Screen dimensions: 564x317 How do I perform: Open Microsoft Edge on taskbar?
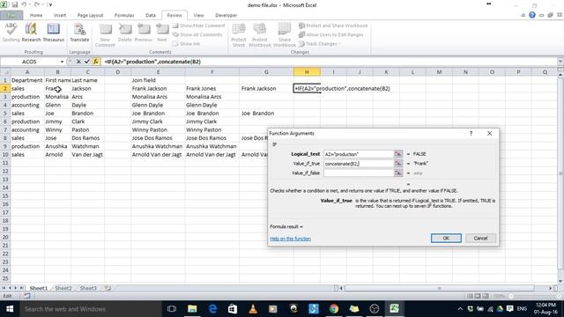tap(212, 309)
